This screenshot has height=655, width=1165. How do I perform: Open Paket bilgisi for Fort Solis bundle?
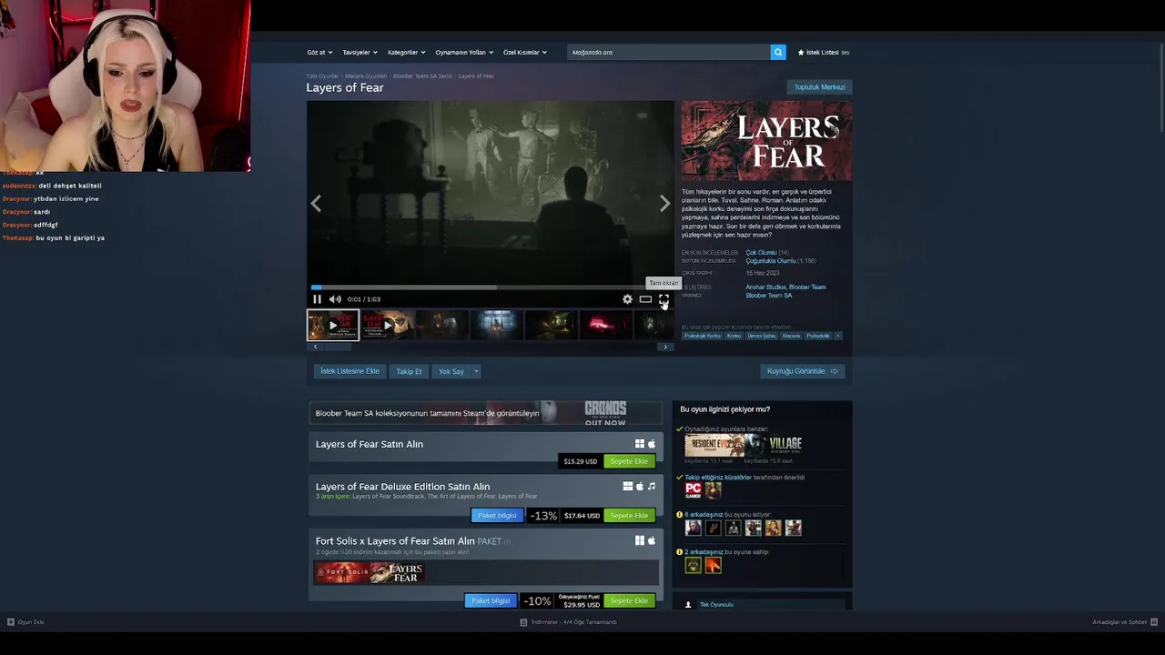pyautogui.click(x=491, y=601)
